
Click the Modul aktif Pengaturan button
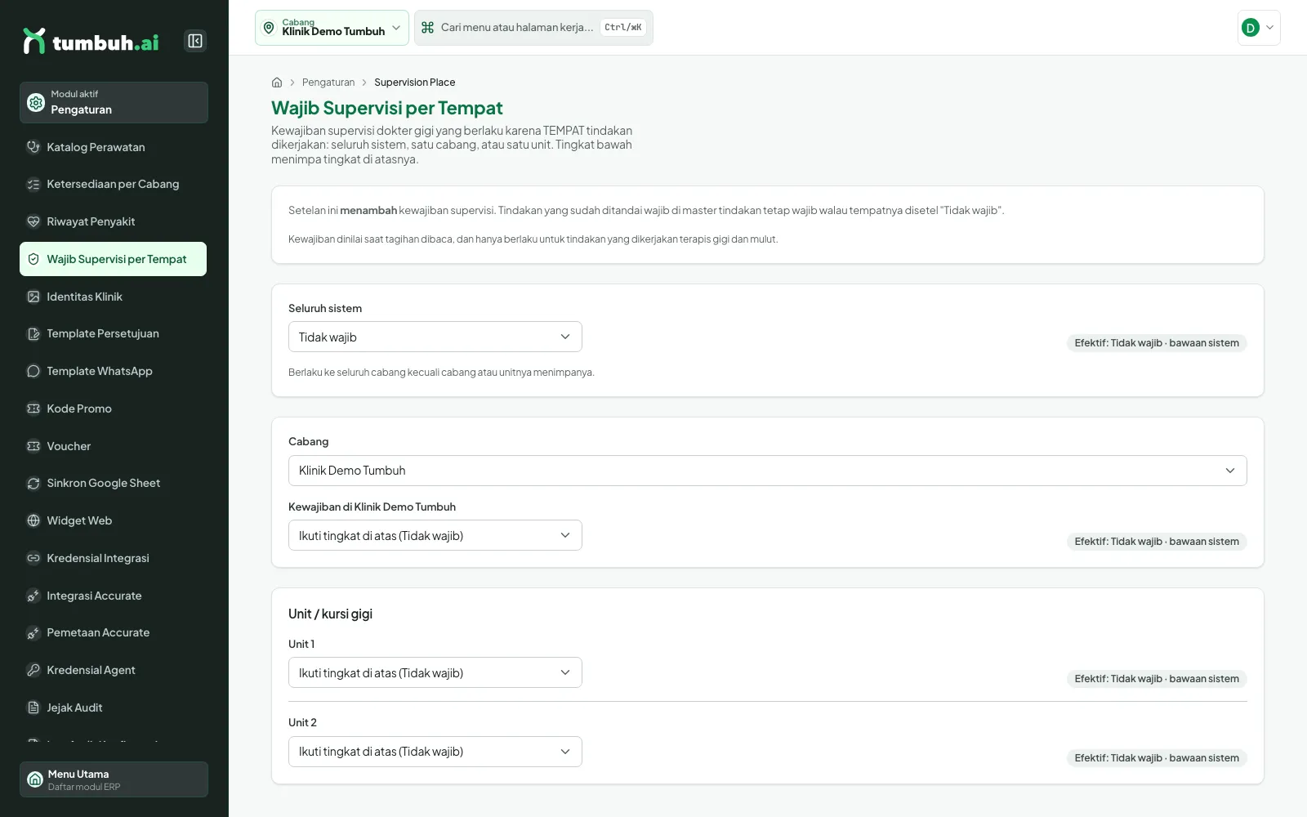(x=114, y=102)
